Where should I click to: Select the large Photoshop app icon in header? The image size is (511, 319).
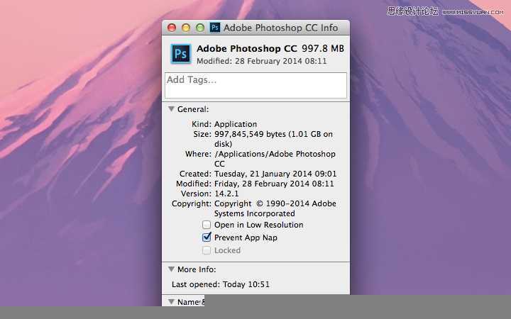[x=181, y=54]
